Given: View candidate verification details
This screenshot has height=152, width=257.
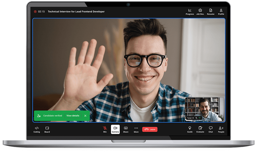Looking at the screenshot, I should point(73,115).
